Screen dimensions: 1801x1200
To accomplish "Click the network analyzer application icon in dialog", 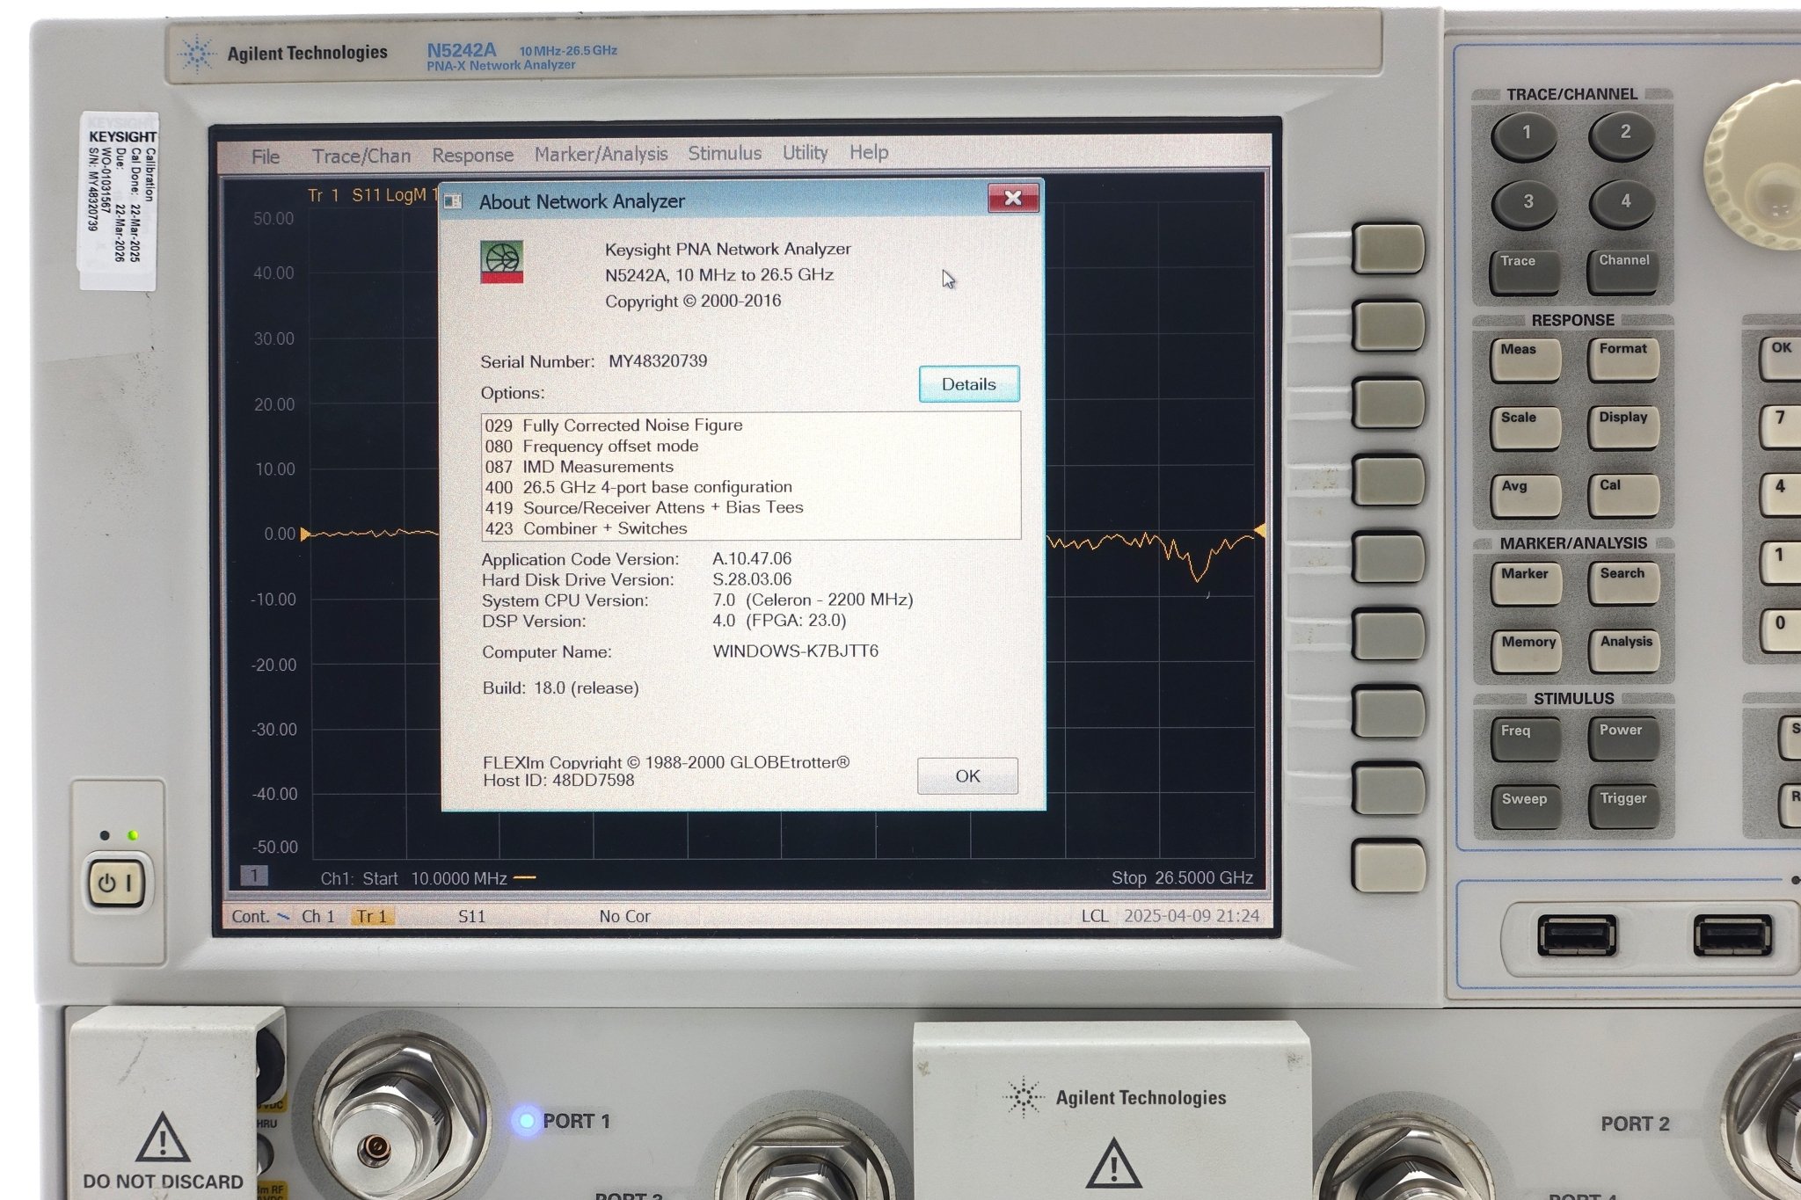I will click(x=501, y=262).
